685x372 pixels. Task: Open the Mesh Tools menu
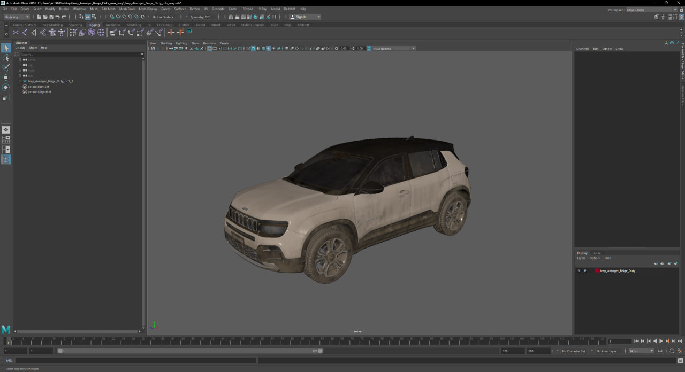click(x=127, y=9)
